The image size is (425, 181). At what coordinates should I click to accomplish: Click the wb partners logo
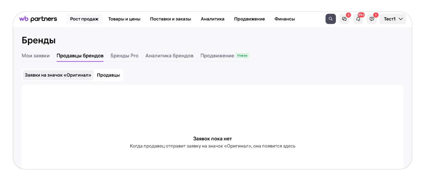click(x=38, y=19)
